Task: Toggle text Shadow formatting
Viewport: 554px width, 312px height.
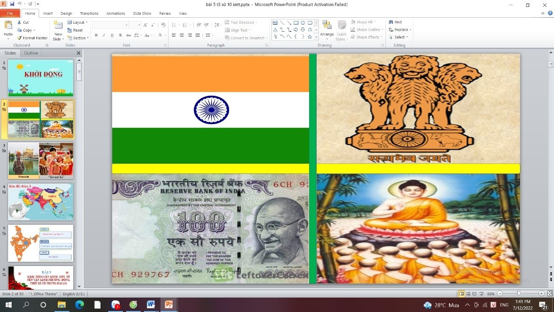Action: point(120,35)
